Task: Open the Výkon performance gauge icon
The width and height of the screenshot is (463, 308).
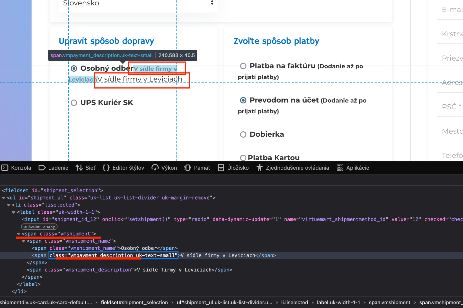Action: click(155, 168)
